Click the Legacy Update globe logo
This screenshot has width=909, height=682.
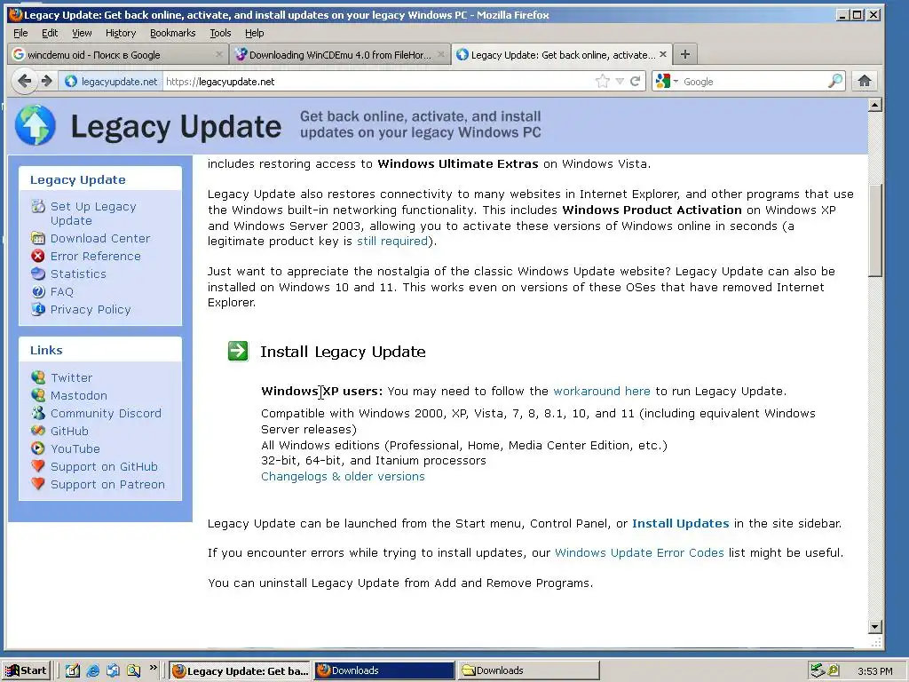pyautogui.click(x=36, y=125)
